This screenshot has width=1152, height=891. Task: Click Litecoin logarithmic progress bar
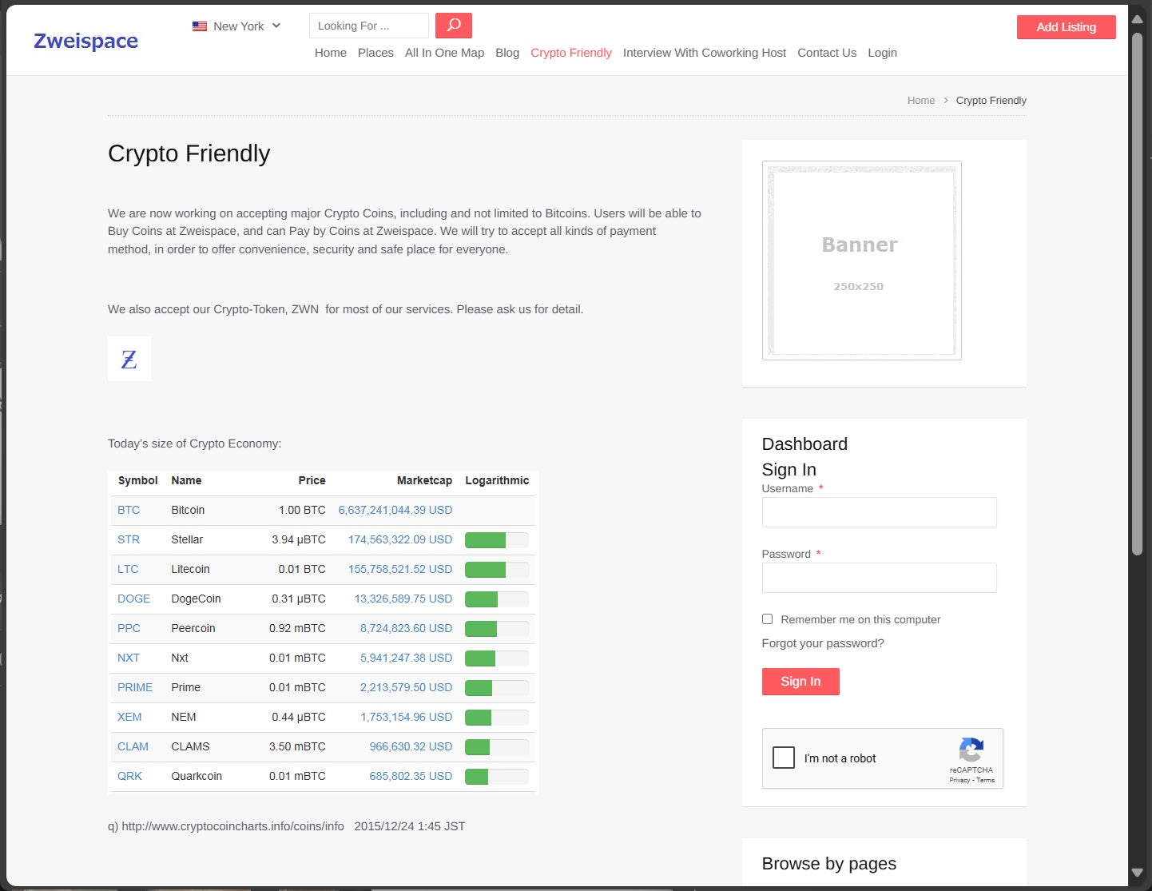pyautogui.click(x=497, y=570)
